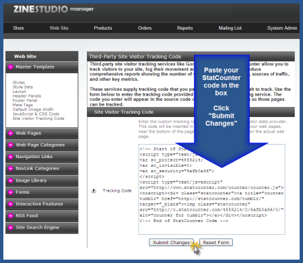
Task: Click the Submit Changes button
Action: (171, 242)
